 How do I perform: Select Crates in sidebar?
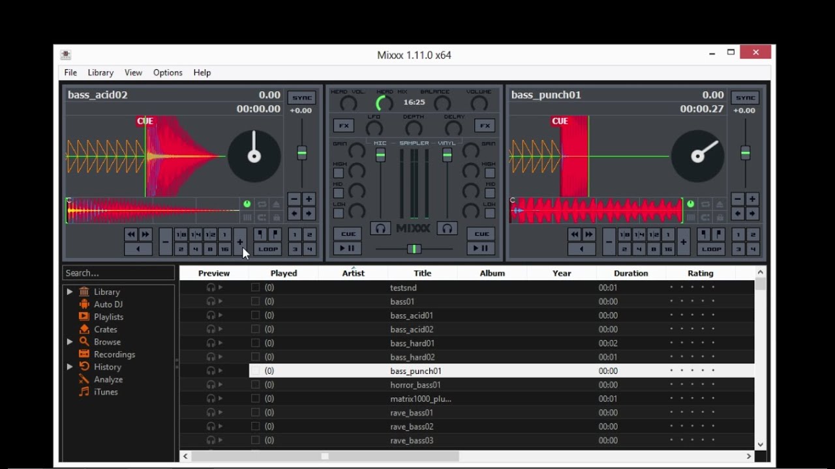(106, 329)
